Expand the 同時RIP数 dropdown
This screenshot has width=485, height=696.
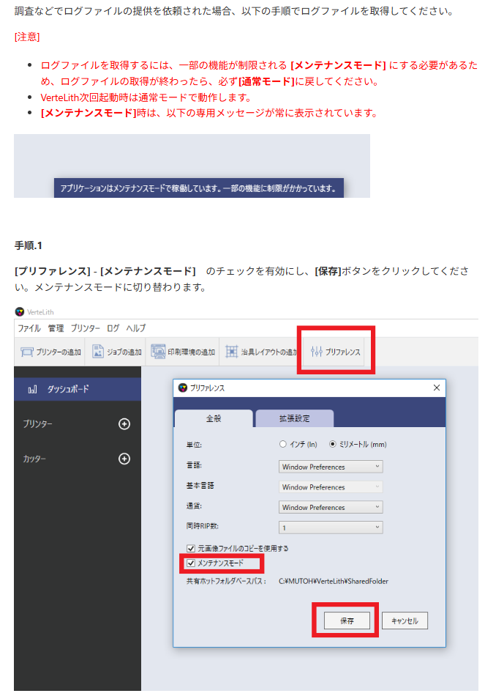[331, 527]
